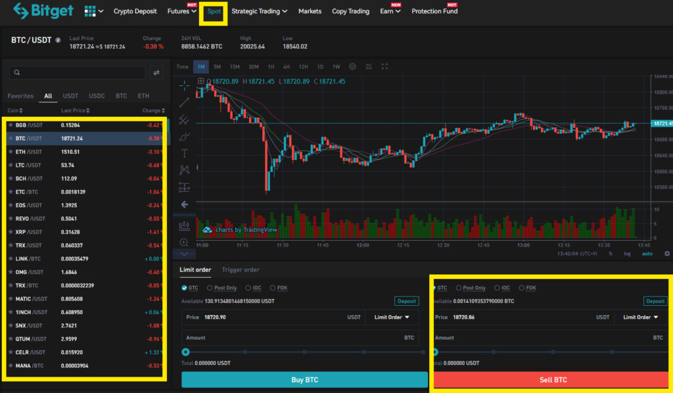Toggle auto scale on chart
This screenshot has height=393, width=673.
coord(647,254)
